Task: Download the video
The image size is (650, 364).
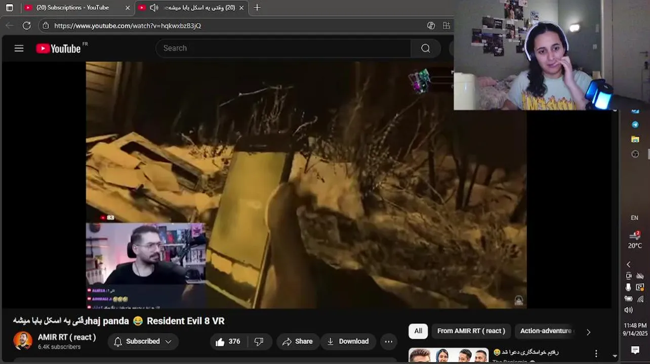Action: tap(348, 342)
